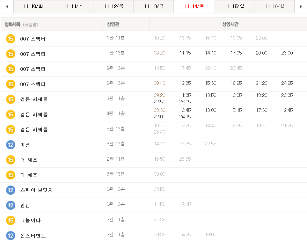Select the 11.13/금 date tab
The image size is (307, 241).
(x=154, y=6)
